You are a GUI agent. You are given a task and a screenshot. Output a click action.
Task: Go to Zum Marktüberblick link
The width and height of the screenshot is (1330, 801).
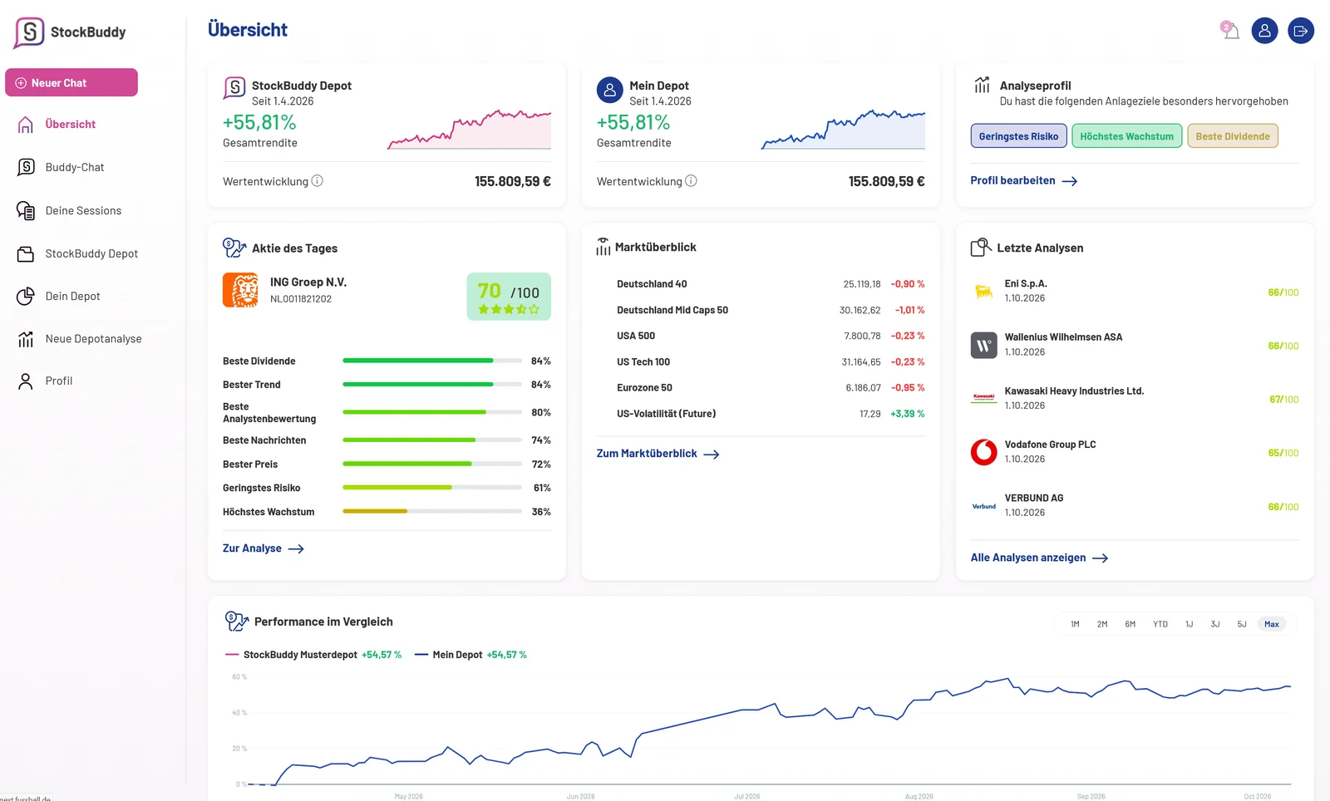click(x=658, y=454)
